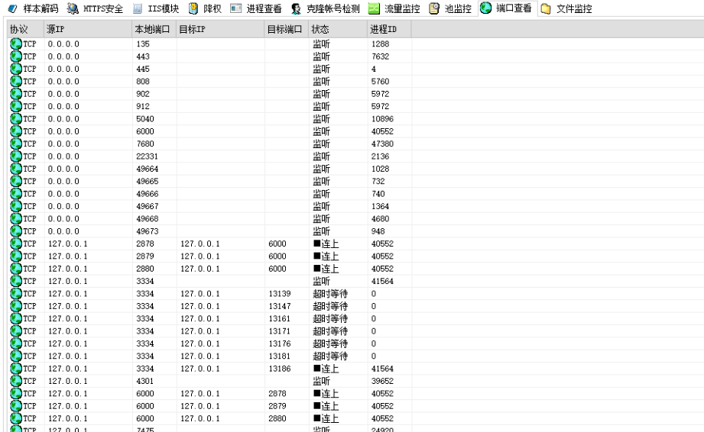Click globe icon of port 443 row
The image size is (704, 432).
(x=16, y=56)
